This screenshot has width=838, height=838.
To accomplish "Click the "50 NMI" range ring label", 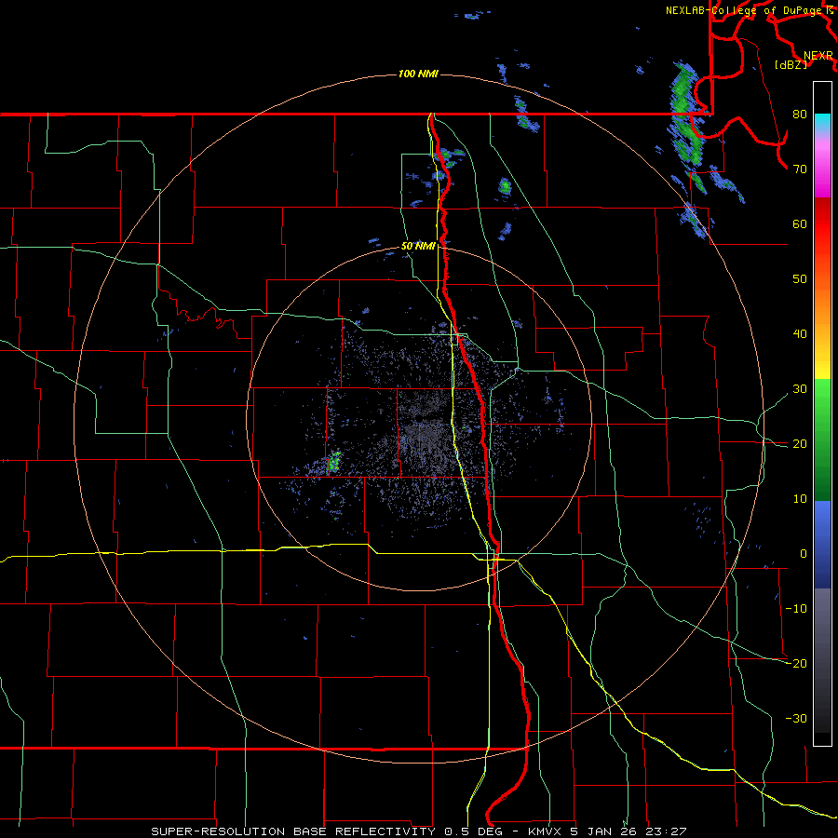I will coord(418,247).
